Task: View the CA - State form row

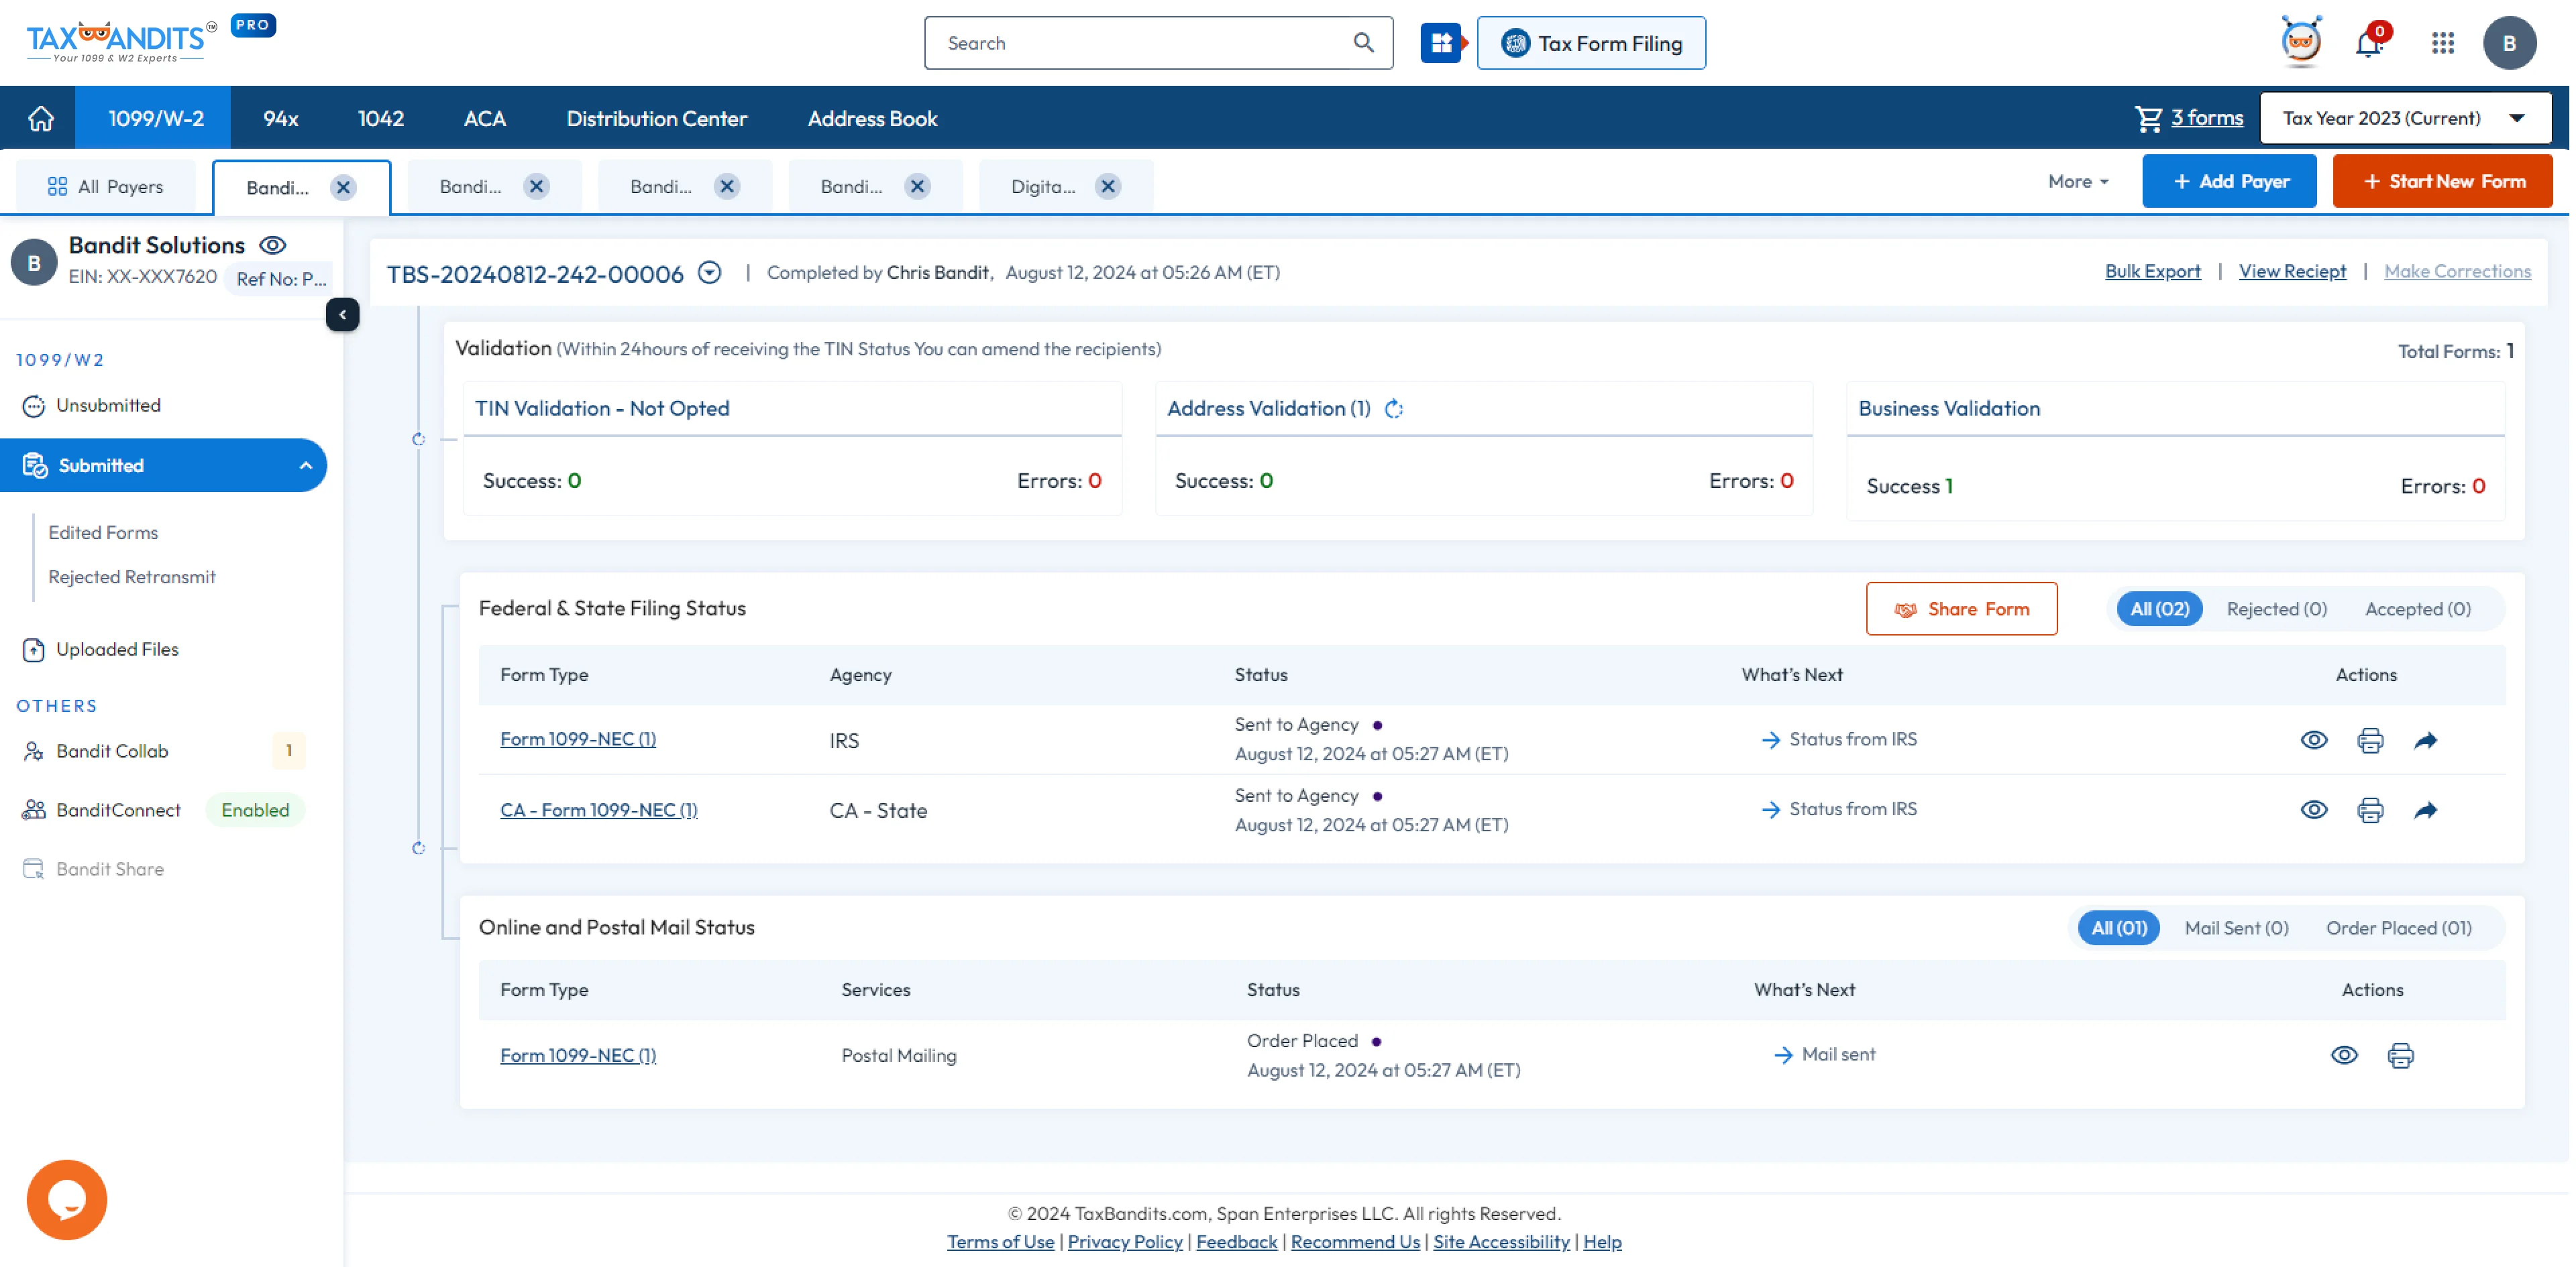Action: coord(2314,810)
